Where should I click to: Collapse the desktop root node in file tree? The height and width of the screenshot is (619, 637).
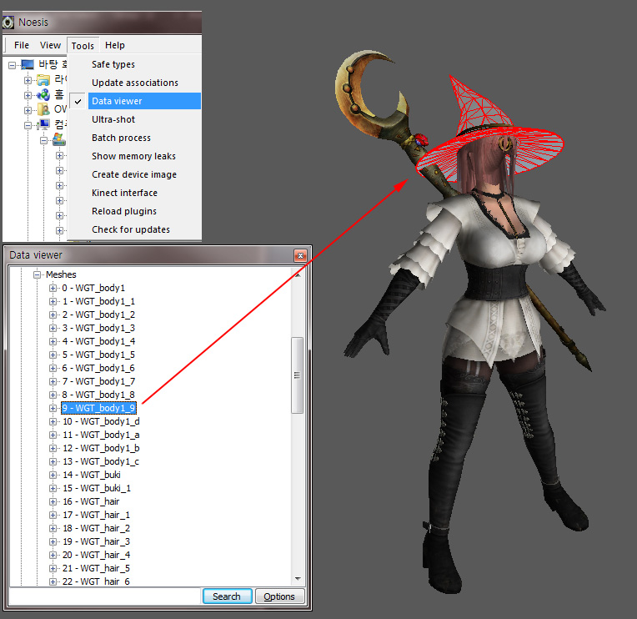click(13, 65)
